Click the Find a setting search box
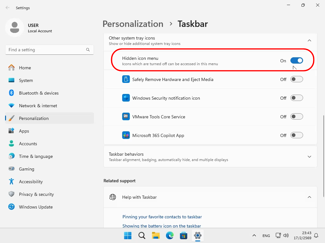 (x=46, y=50)
